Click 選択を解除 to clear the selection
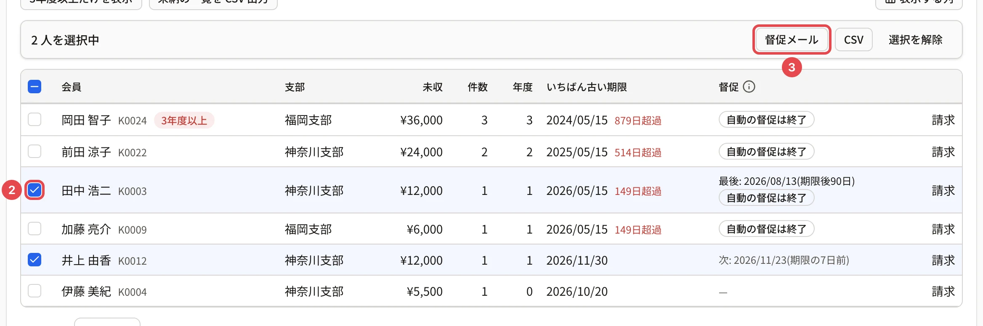The image size is (983, 326). (915, 40)
